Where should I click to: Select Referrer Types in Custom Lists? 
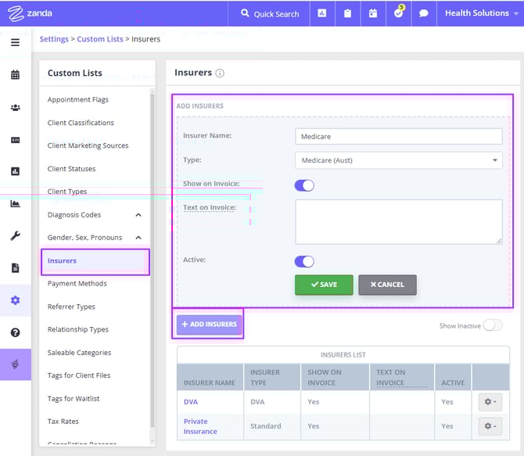point(71,307)
